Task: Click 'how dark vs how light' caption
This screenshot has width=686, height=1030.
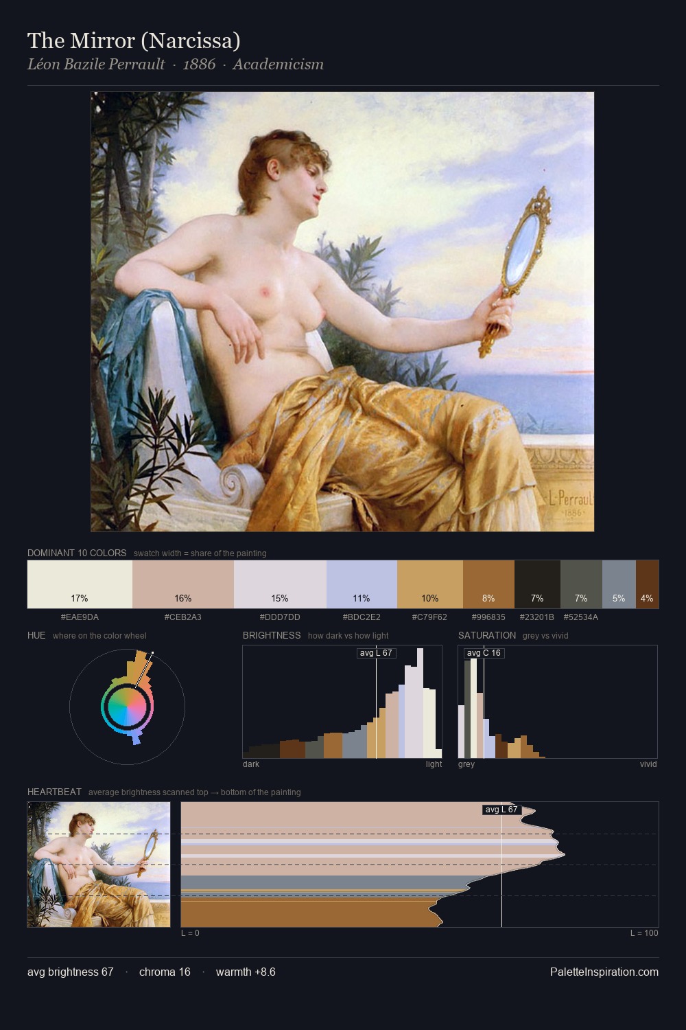Action: click(348, 636)
